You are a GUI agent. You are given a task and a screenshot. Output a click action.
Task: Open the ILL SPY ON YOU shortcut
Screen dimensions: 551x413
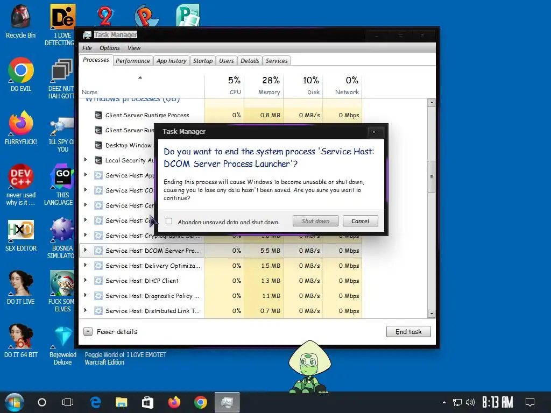62,133
